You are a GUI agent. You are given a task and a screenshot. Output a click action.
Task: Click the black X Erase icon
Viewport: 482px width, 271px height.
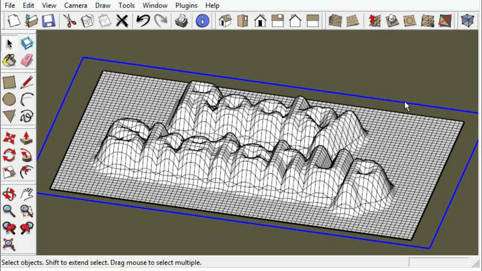(122, 21)
